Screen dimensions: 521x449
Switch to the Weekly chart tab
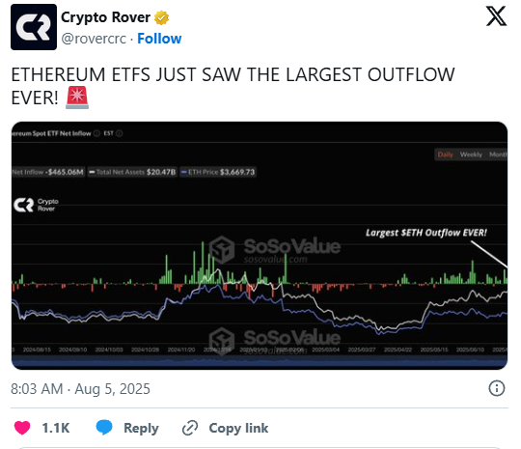click(471, 154)
